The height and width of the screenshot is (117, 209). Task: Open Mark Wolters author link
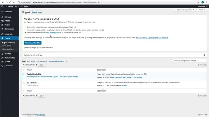(x=128, y=77)
